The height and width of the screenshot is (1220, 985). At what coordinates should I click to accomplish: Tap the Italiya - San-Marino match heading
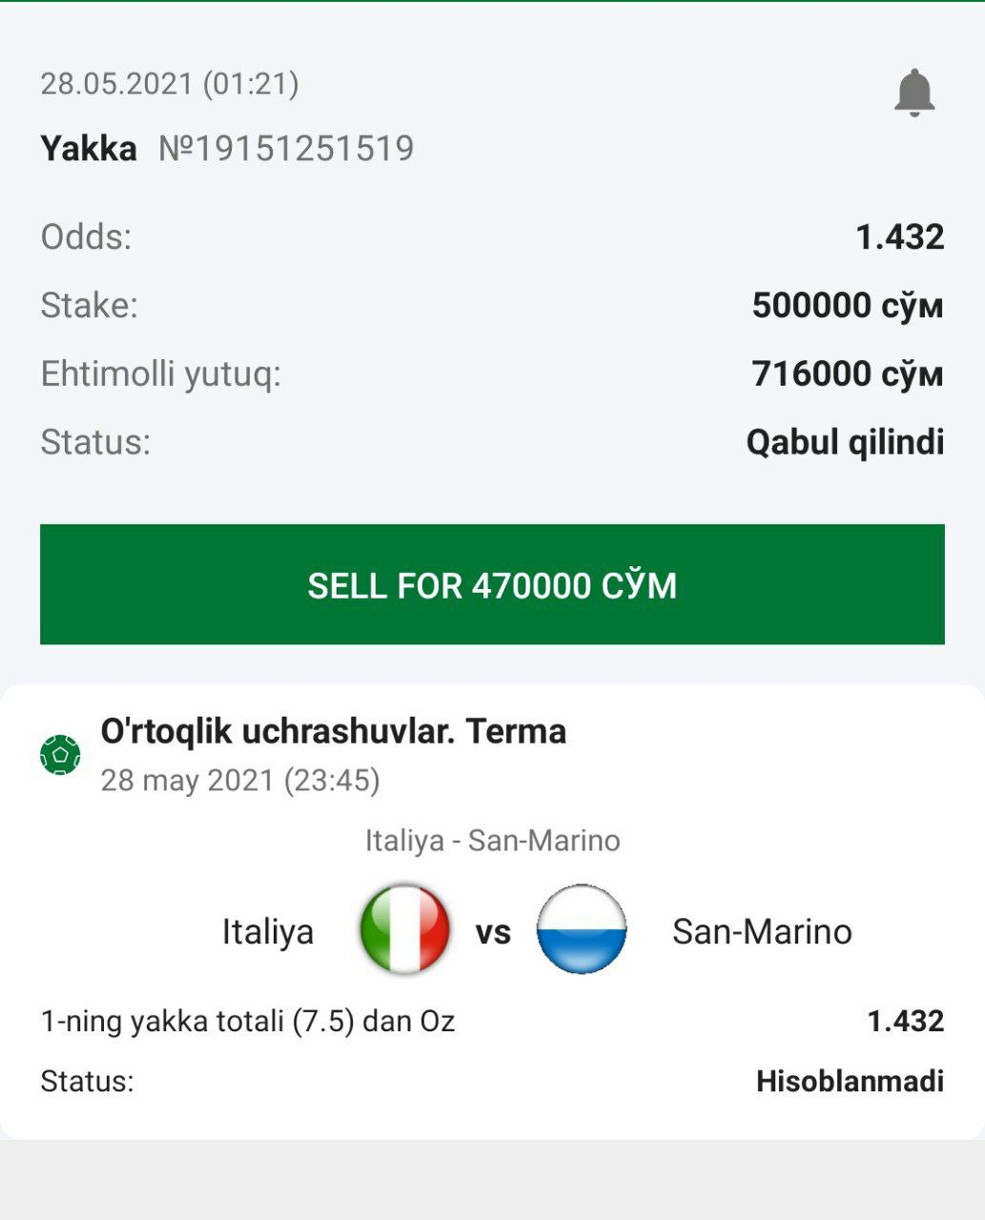coord(492,841)
